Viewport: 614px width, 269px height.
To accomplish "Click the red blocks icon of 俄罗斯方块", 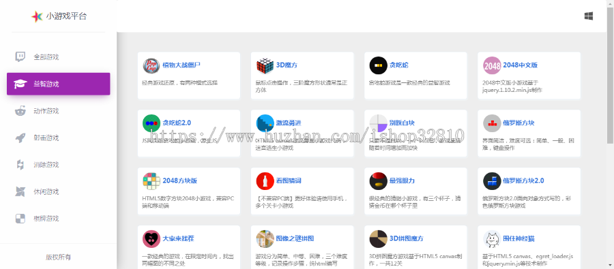I will point(492,123).
